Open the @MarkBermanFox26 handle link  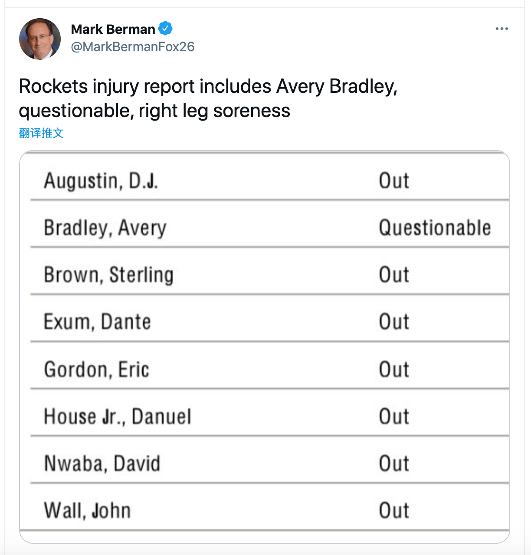(133, 47)
